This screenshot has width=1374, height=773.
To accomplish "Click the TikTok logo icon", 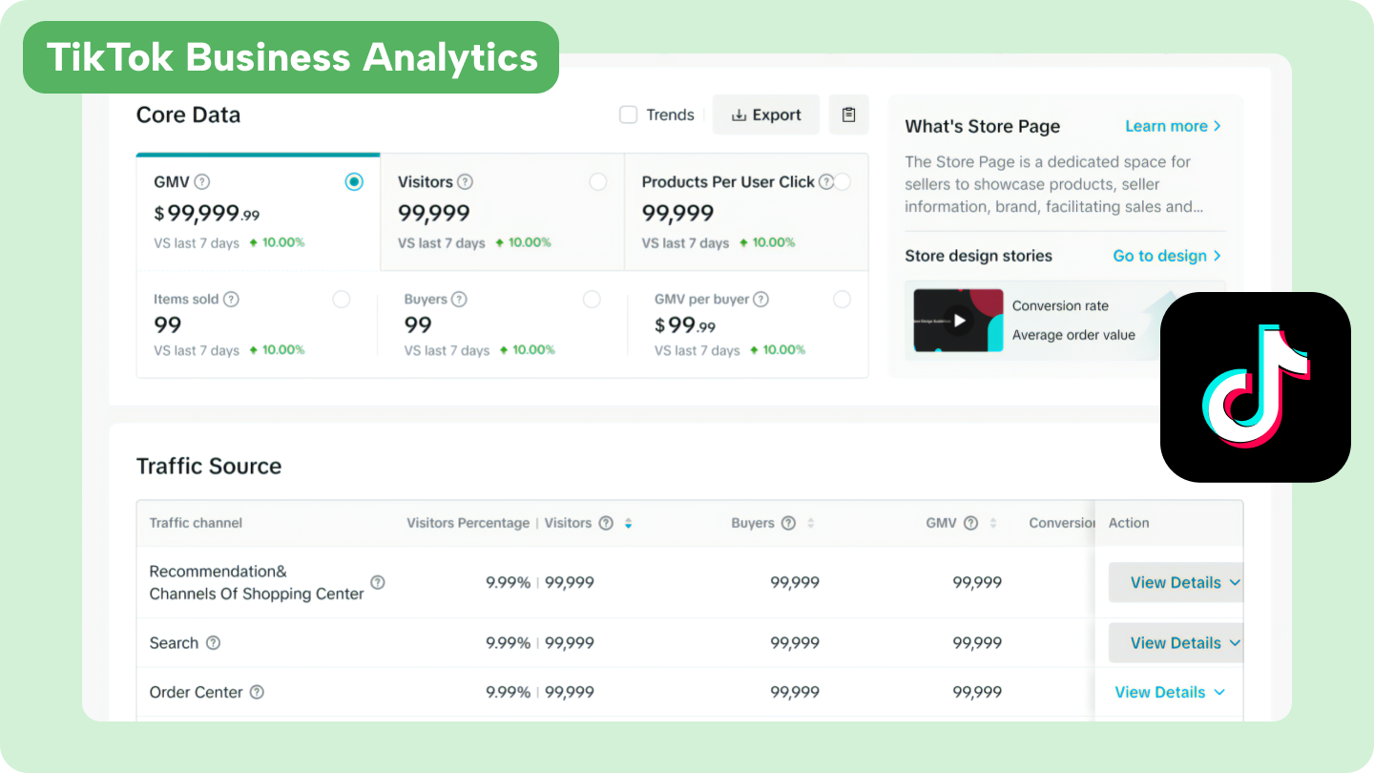I will coord(1255,386).
